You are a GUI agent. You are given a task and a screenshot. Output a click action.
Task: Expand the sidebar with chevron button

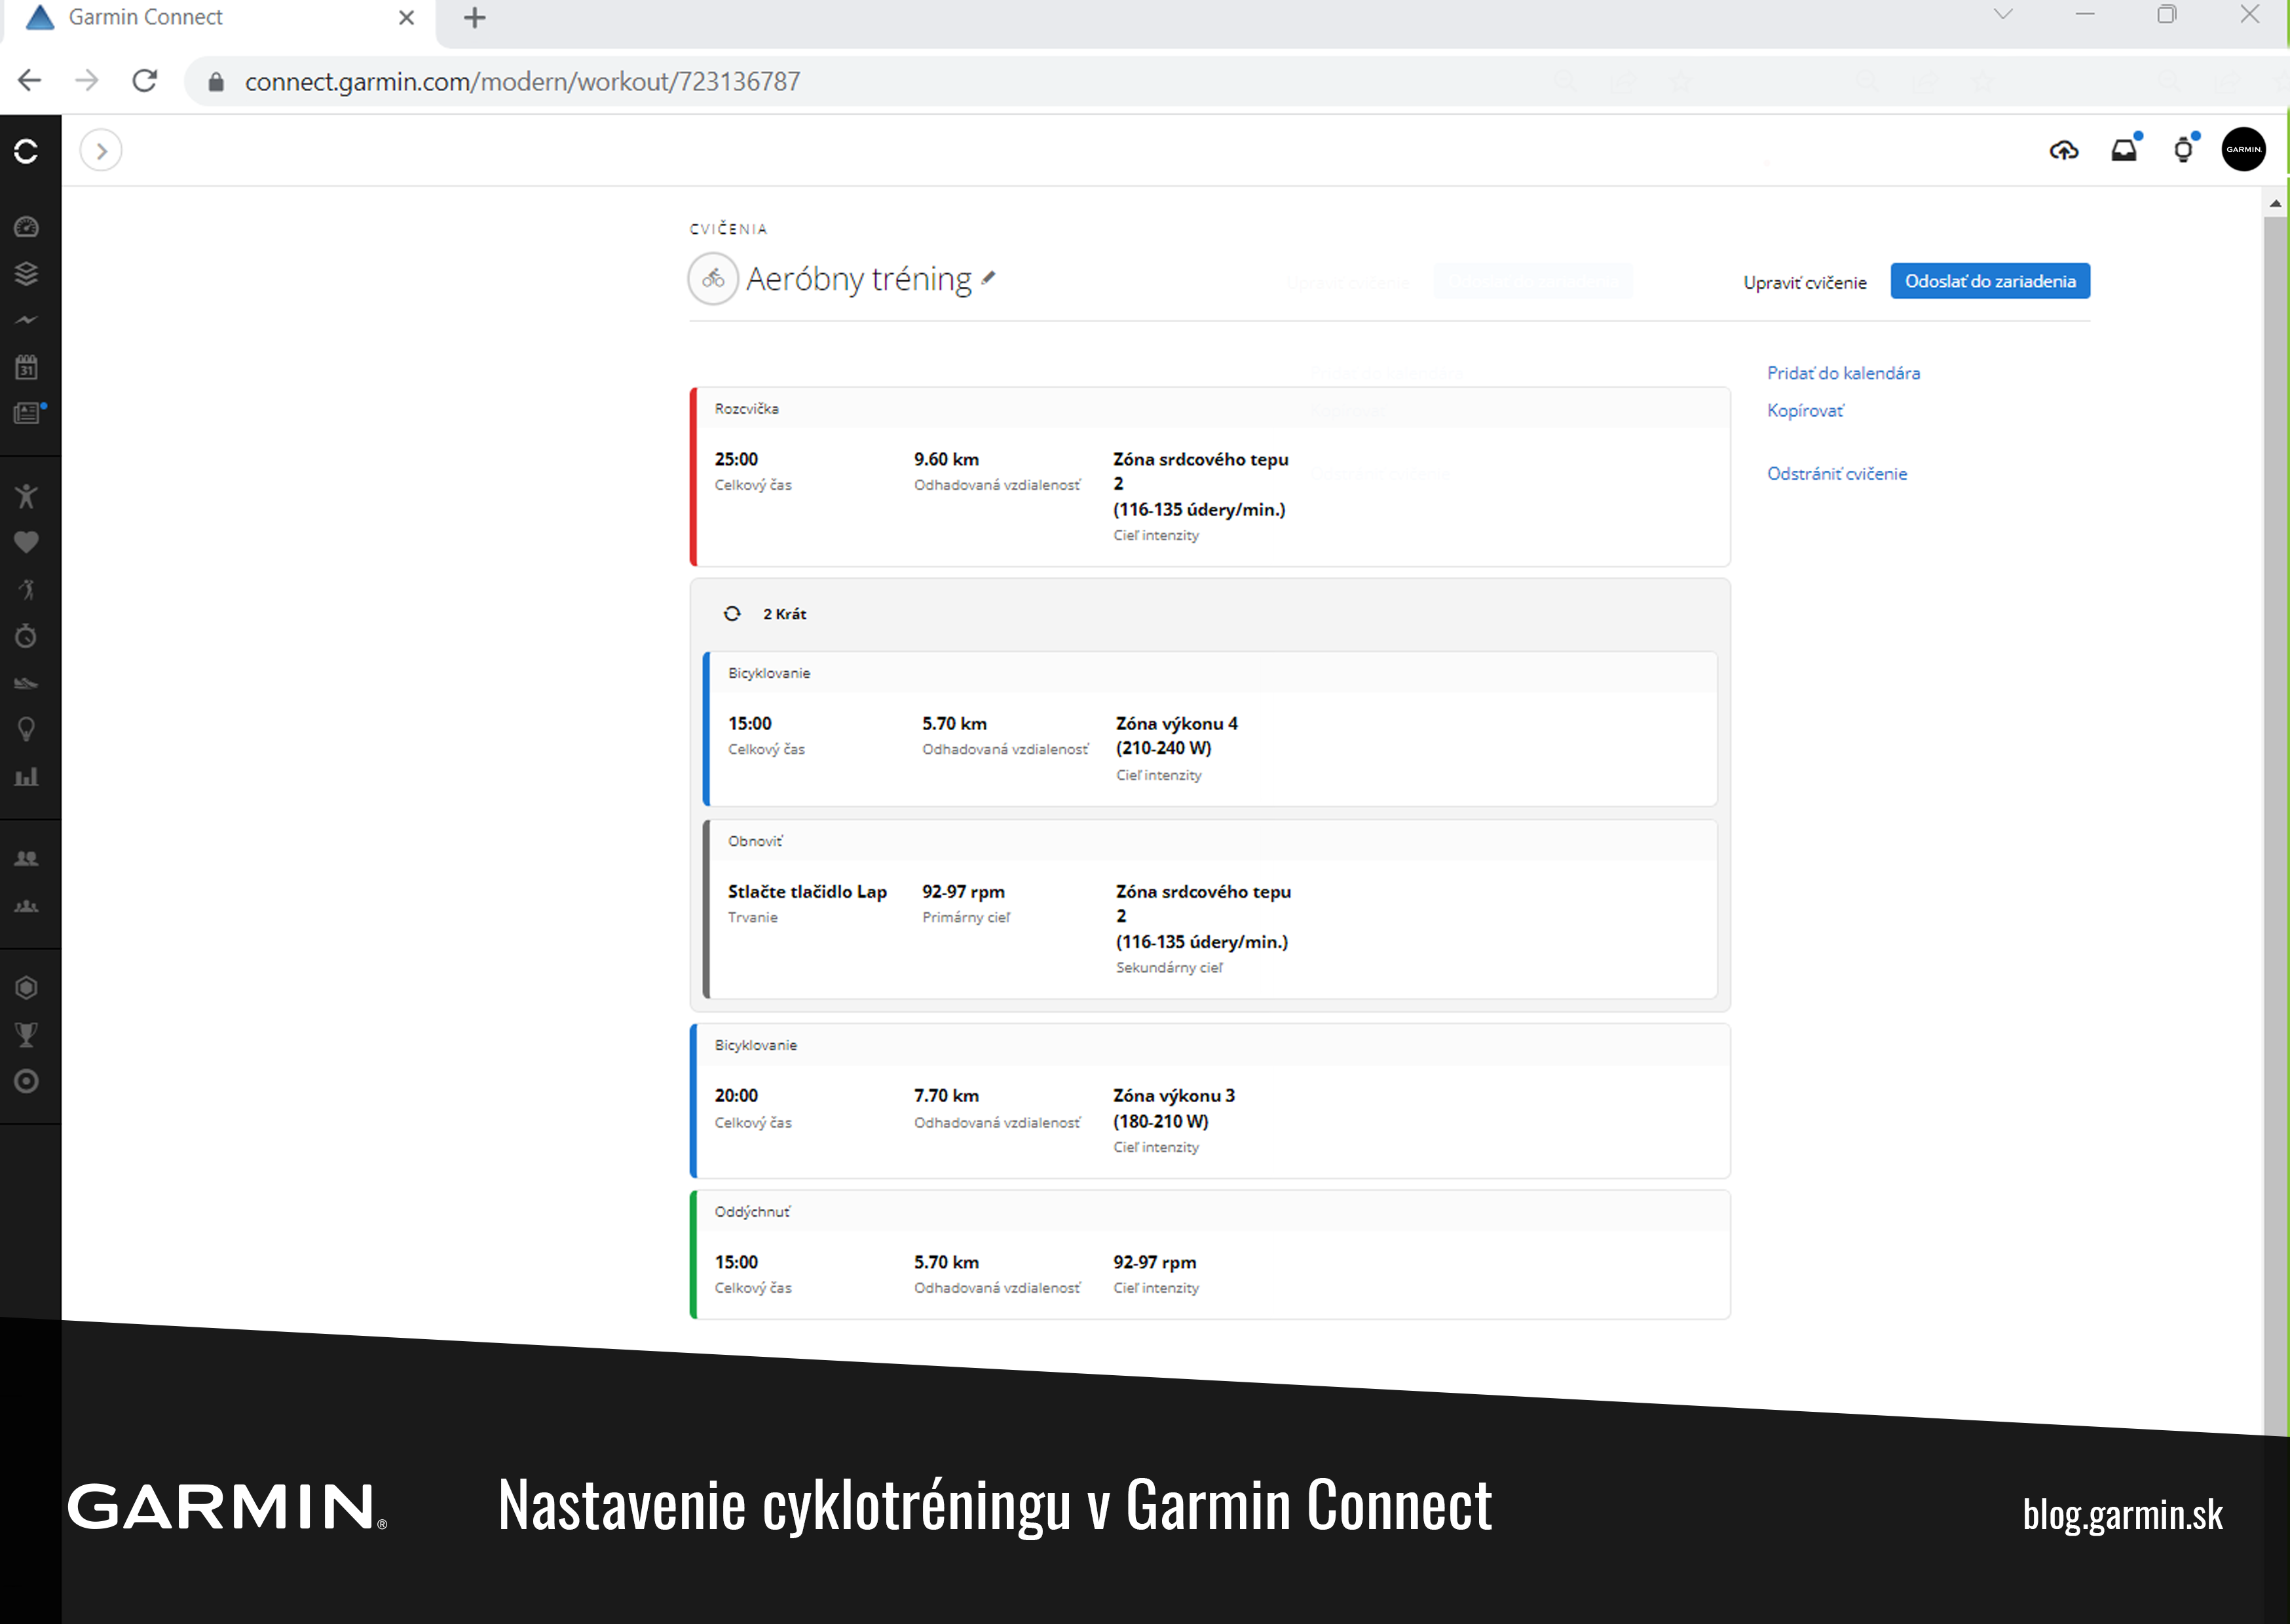click(x=101, y=151)
